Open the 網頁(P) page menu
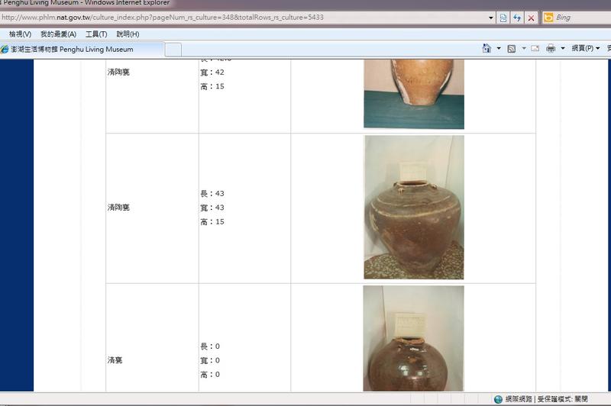The image size is (611, 406). pos(586,48)
